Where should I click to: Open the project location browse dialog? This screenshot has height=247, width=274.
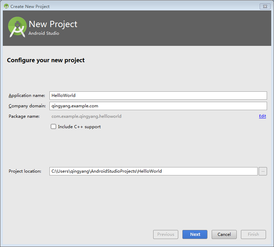click(x=263, y=171)
